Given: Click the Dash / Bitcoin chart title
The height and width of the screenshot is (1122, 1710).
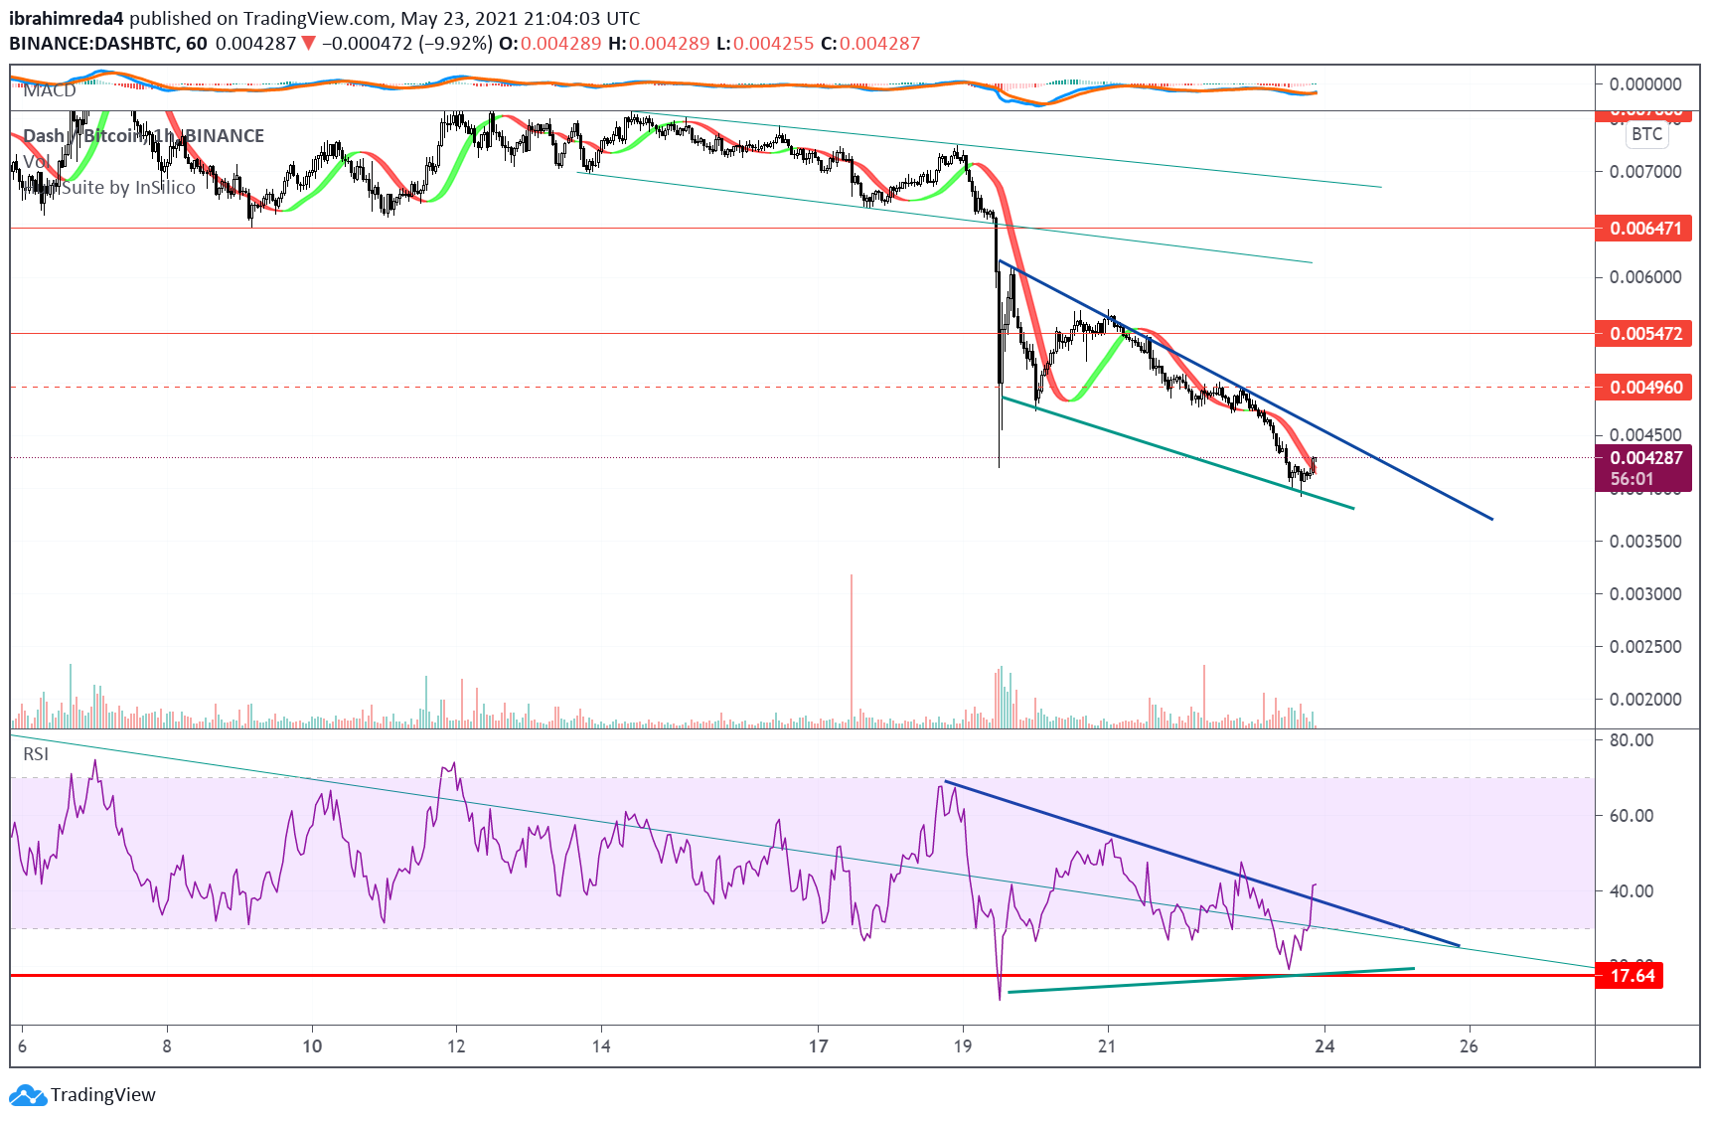Looking at the screenshot, I should click(x=143, y=136).
